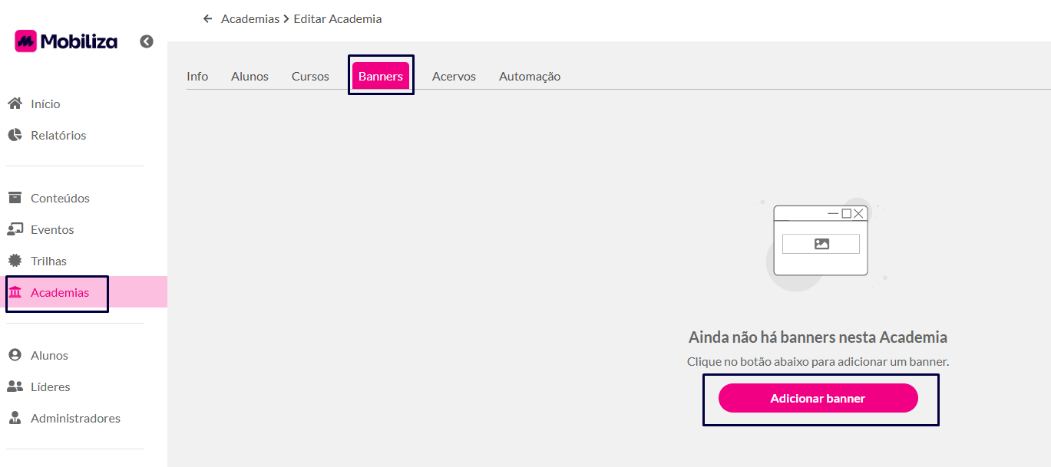Click the Início home icon
Viewport: 1051px width, 467px height.
[x=15, y=104]
